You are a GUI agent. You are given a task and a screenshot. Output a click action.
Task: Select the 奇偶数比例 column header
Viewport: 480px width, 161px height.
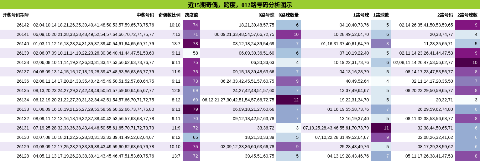[x=170, y=15]
